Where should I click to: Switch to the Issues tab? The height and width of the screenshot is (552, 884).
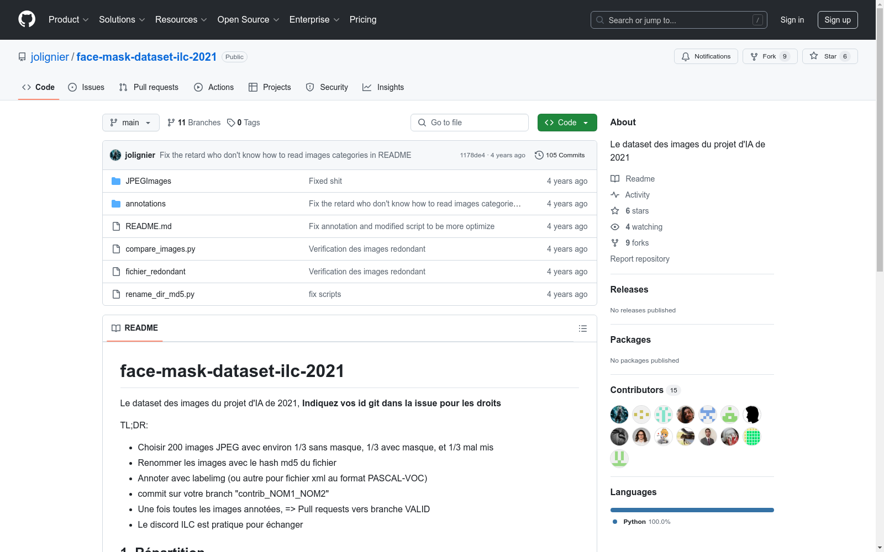click(x=86, y=87)
